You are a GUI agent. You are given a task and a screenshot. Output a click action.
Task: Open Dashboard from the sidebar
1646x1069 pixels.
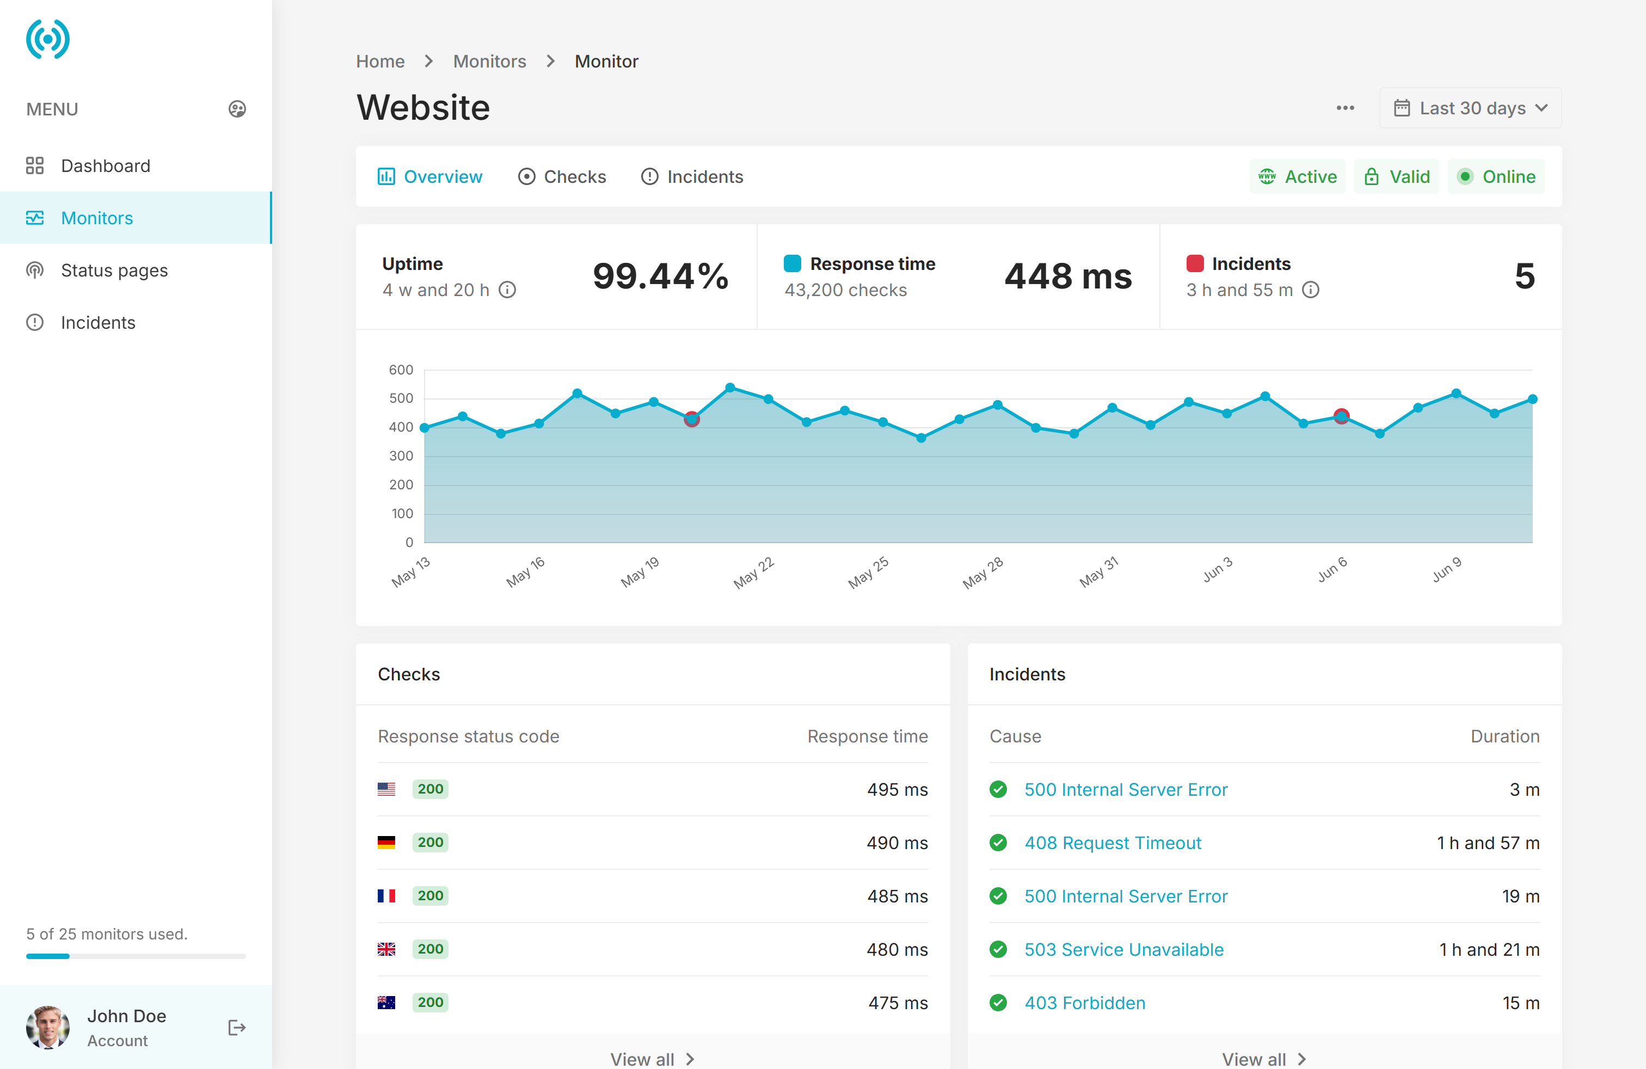tap(105, 166)
